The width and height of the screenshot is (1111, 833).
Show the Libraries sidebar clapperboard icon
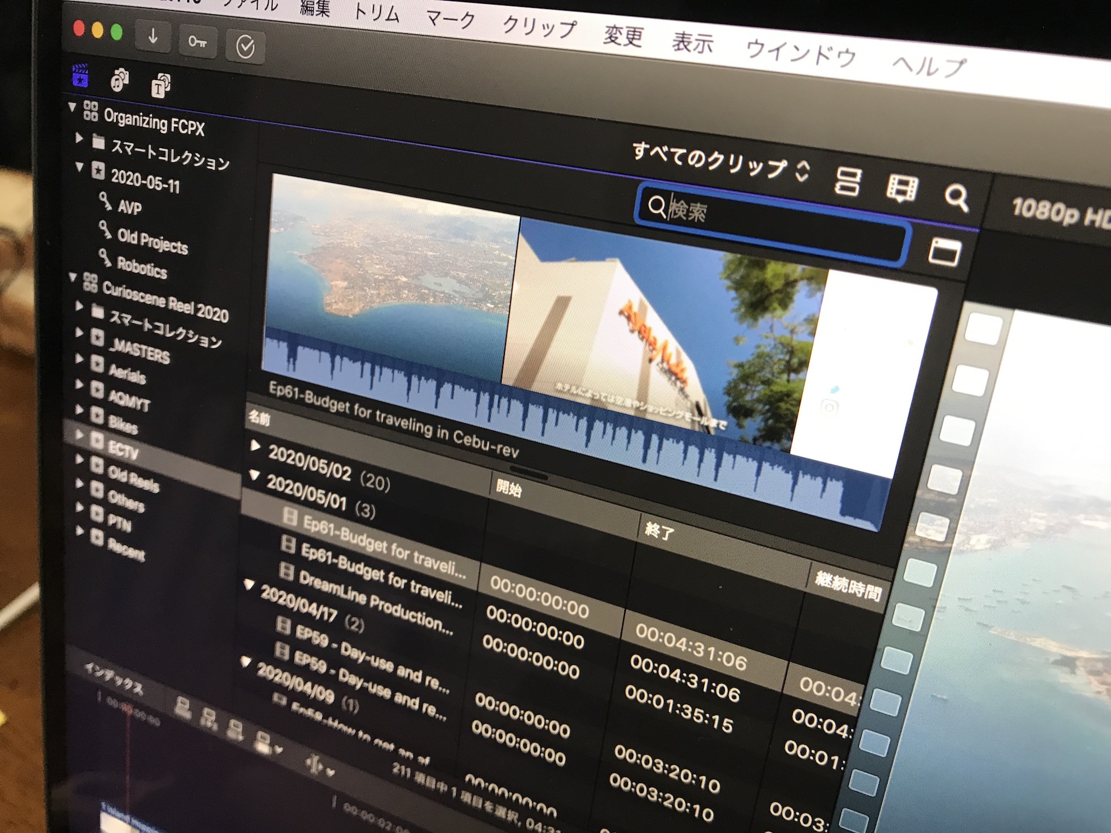[x=81, y=76]
